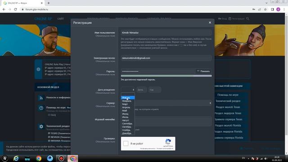Click the День birth day field
The height and width of the screenshot is (162, 288).
click(x=142, y=90)
